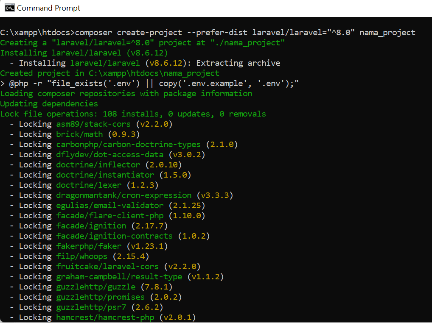Image resolution: width=432 pixels, height=323 pixels.
Task: Click the 'fakerphp/faker' package name
Action: tap(89, 247)
